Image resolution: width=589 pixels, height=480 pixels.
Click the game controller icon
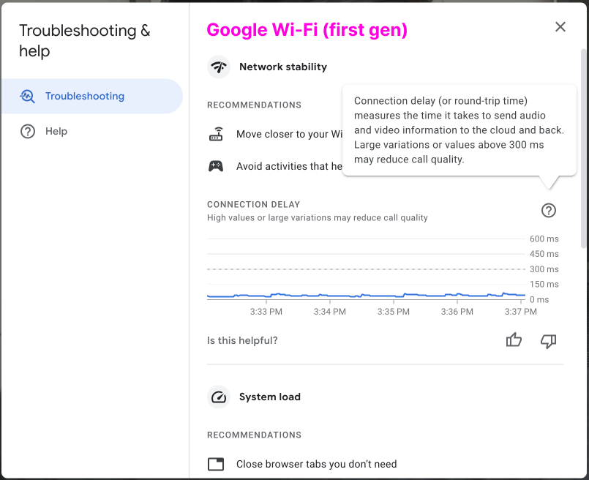click(x=216, y=166)
